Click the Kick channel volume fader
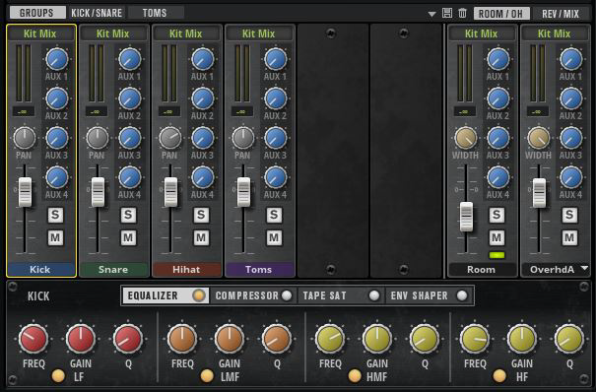Viewport: 596px width, 392px height. (25, 192)
